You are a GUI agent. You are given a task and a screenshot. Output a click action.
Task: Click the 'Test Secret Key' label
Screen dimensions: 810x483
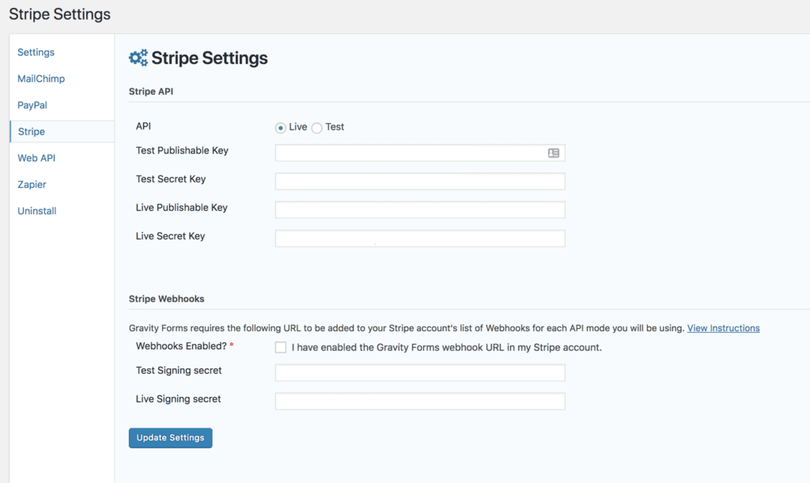171,179
